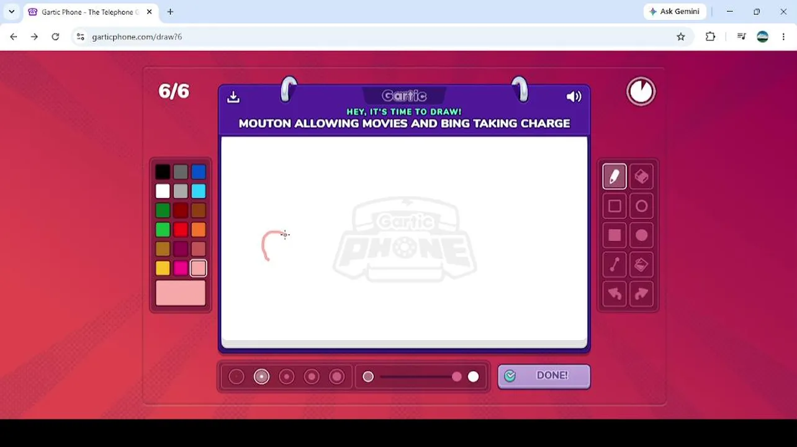Go back to previous page
This screenshot has width=797, height=447.
click(x=14, y=37)
